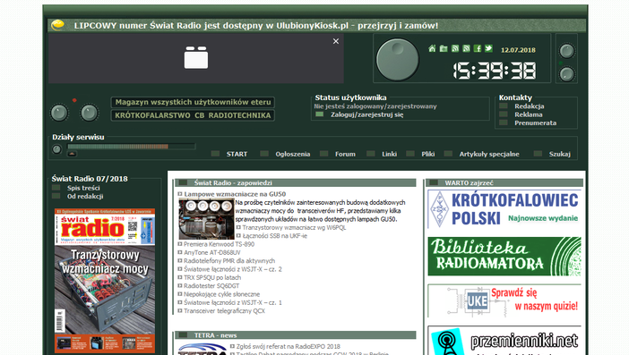Screen dimensions: 629x355
Task: Click the tiny knob in Działy serwisu
Action: click(57, 149)
